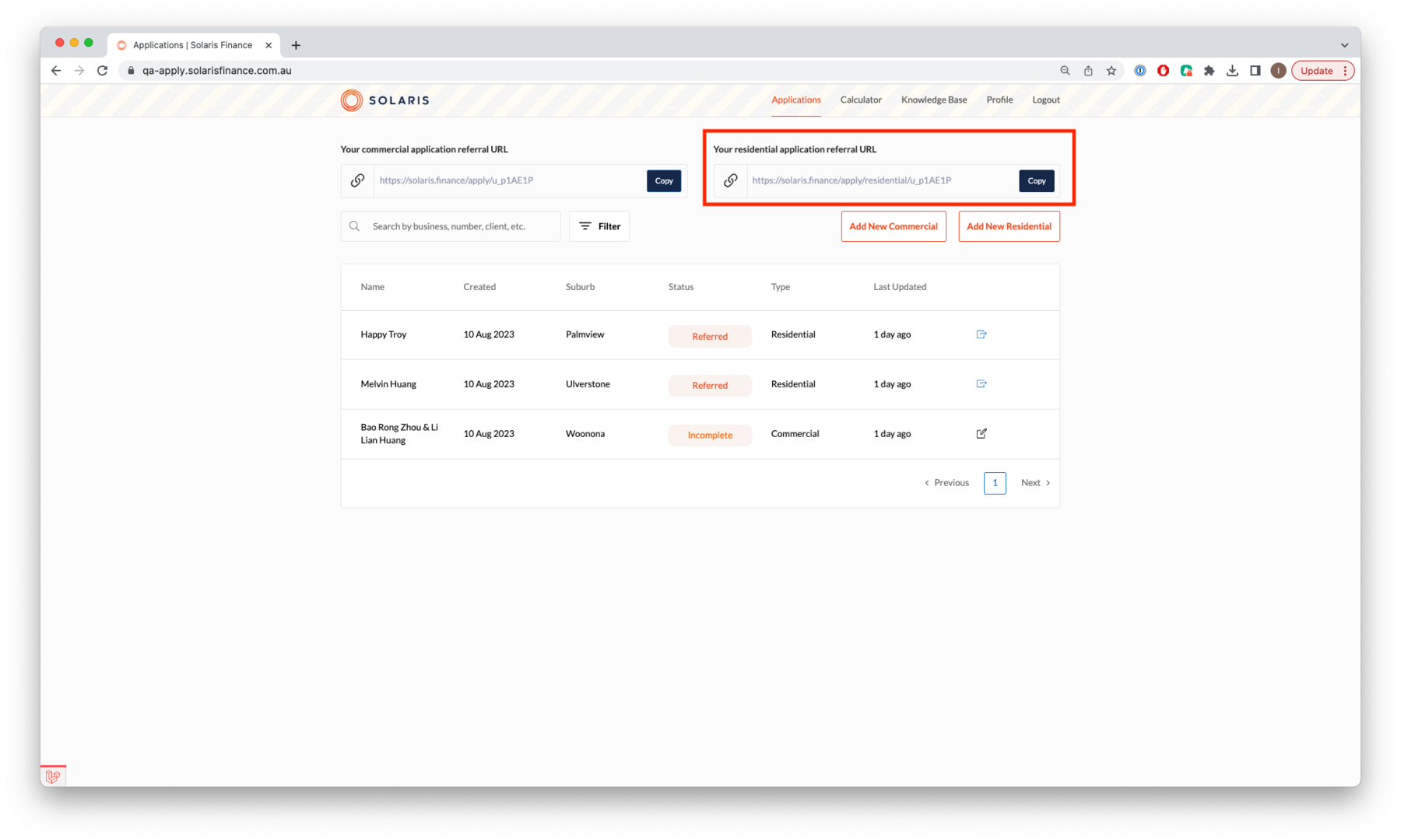Open Happy Troy application view icon
1401x840 pixels.
981,334
